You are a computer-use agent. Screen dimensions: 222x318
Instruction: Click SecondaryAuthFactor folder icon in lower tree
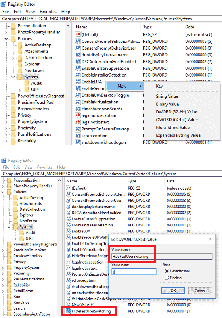tap(9, 314)
